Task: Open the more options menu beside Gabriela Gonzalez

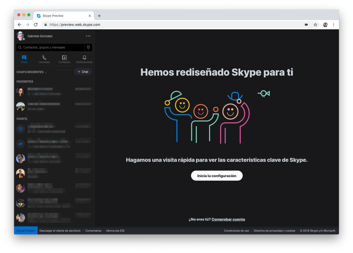Action: click(88, 36)
